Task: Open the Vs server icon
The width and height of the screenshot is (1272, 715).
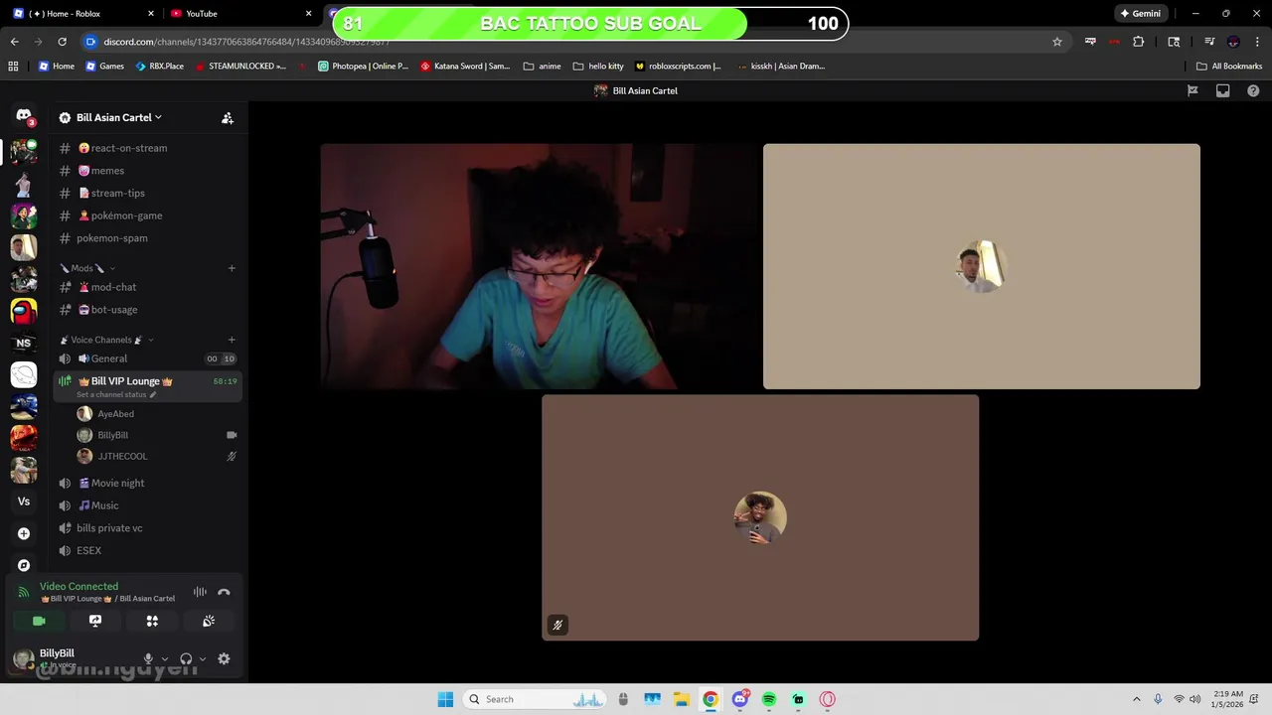Action: 24,501
